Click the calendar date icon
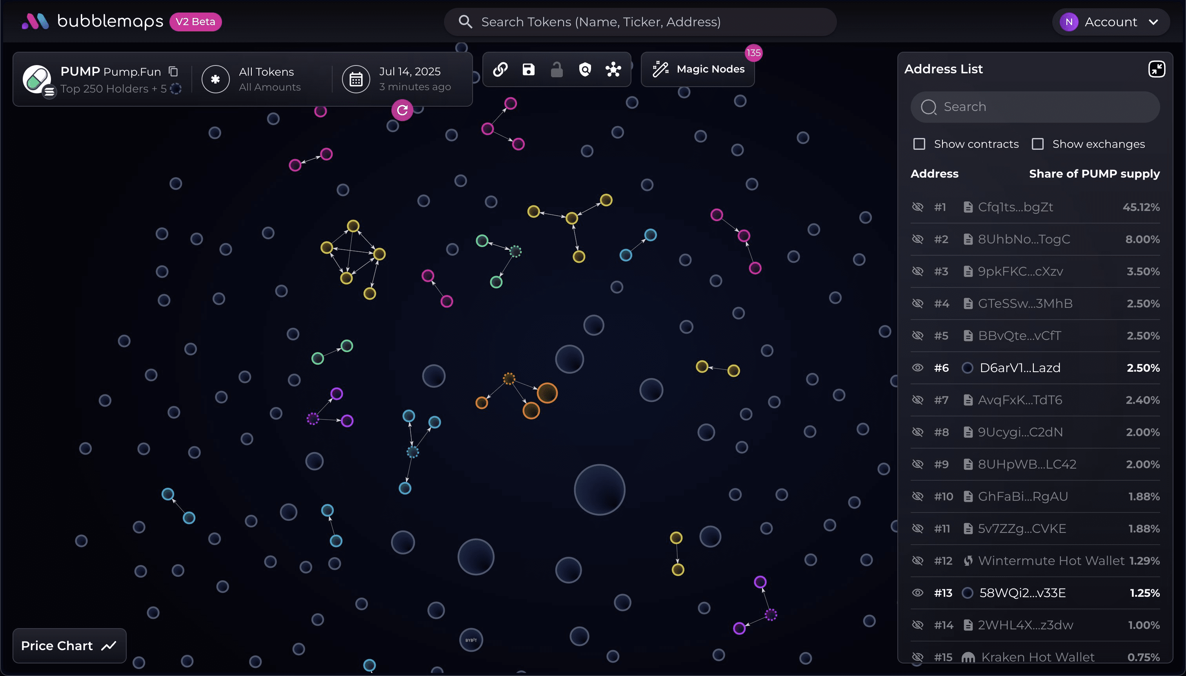Viewport: 1186px width, 676px height. [x=356, y=79]
